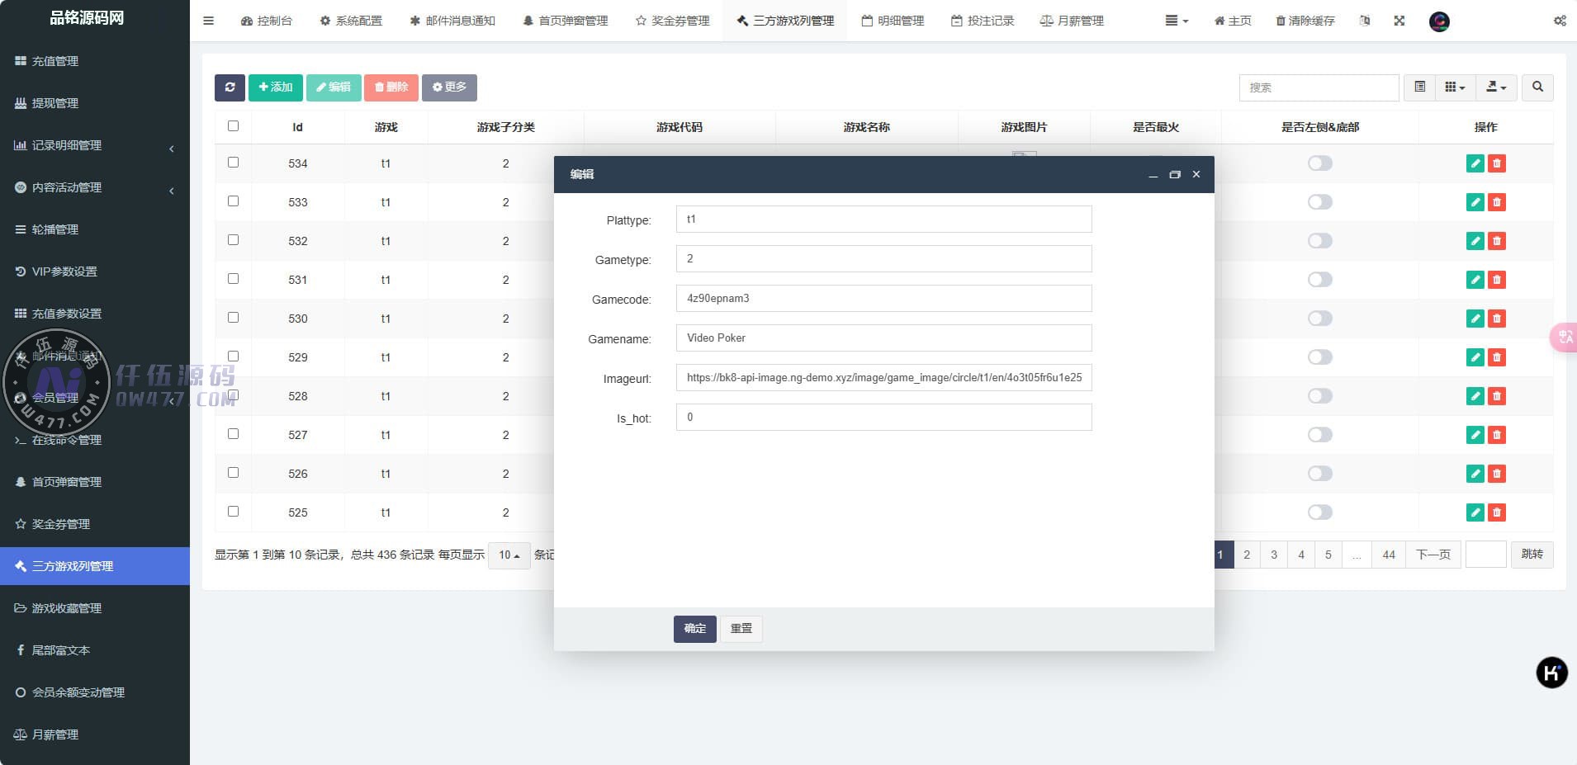Image resolution: width=1577 pixels, height=765 pixels.
Task: Click the refresh table icon button
Action: (230, 87)
